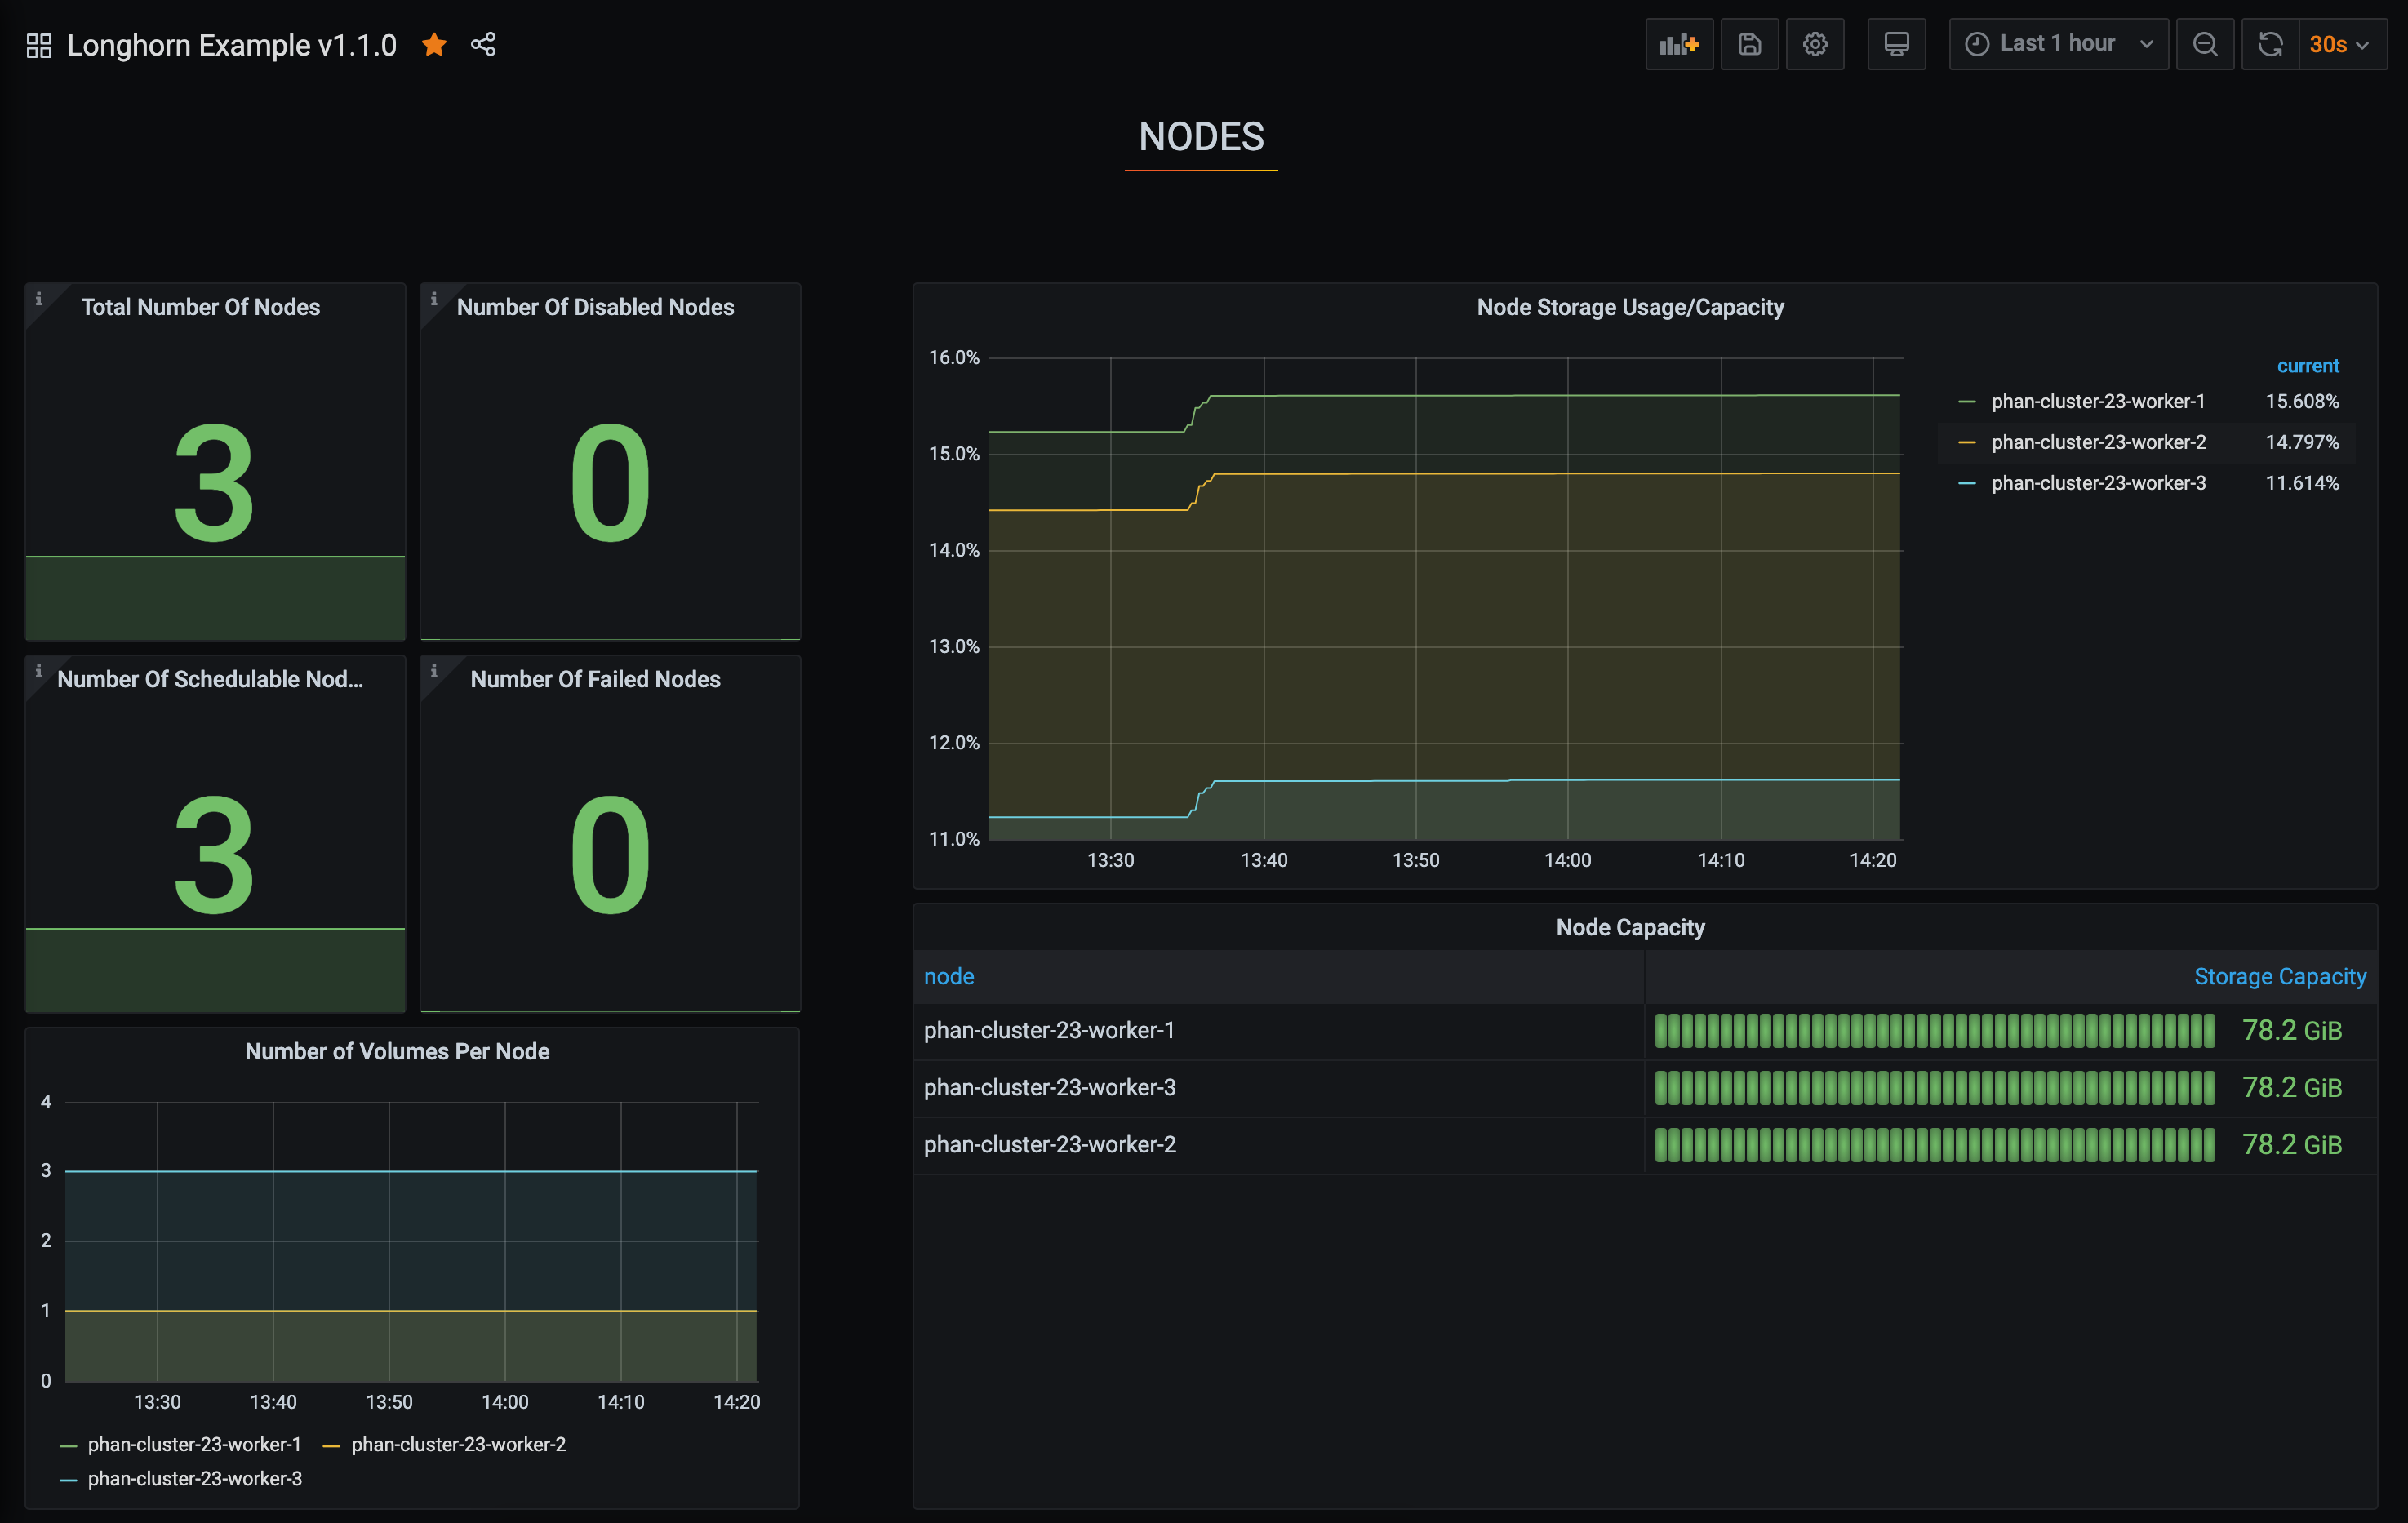The height and width of the screenshot is (1523, 2408).
Task: Open the Node Capacity panel title menu
Action: point(1629,927)
